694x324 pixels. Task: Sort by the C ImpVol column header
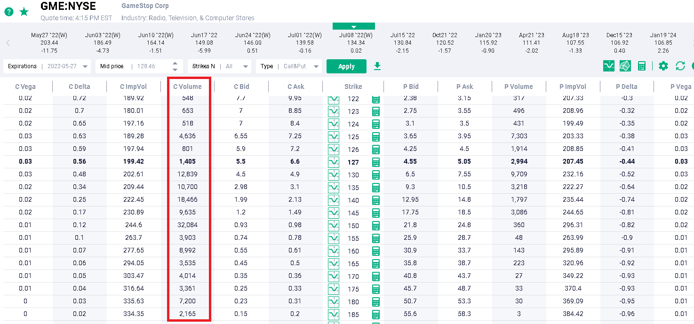[134, 87]
